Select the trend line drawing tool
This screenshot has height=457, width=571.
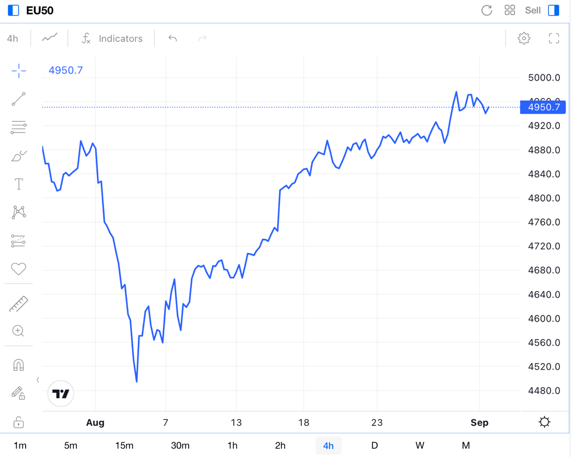tap(18, 99)
